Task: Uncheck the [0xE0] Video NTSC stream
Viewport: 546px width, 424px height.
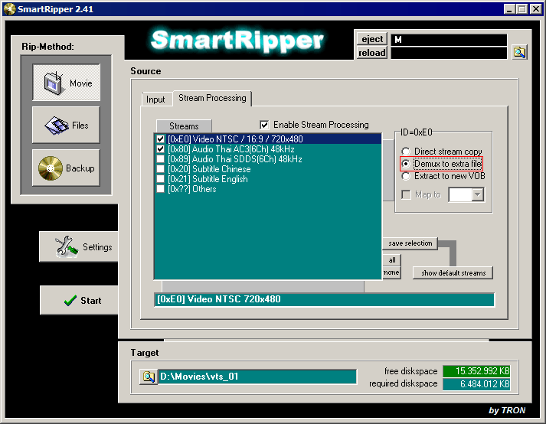Action: coord(161,139)
